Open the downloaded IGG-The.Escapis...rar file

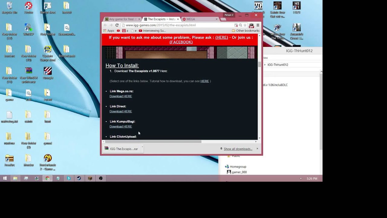122,149
